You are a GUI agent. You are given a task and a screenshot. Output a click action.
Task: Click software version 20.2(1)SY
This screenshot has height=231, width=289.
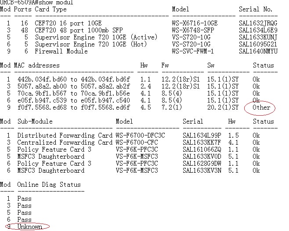(x=223, y=107)
